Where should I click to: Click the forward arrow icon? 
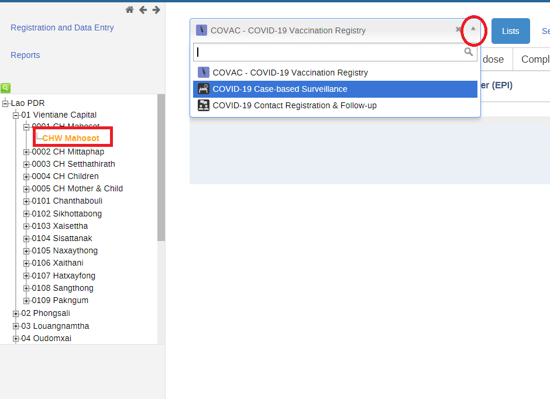click(156, 10)
